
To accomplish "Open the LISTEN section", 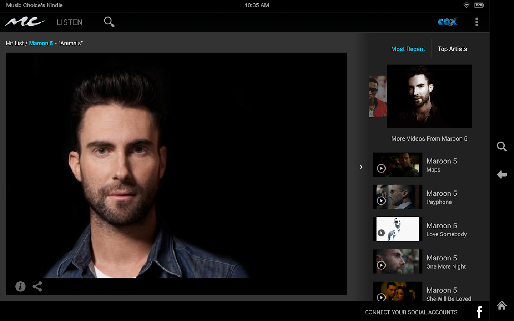I will pyautogui.click(x=70, y=22).
